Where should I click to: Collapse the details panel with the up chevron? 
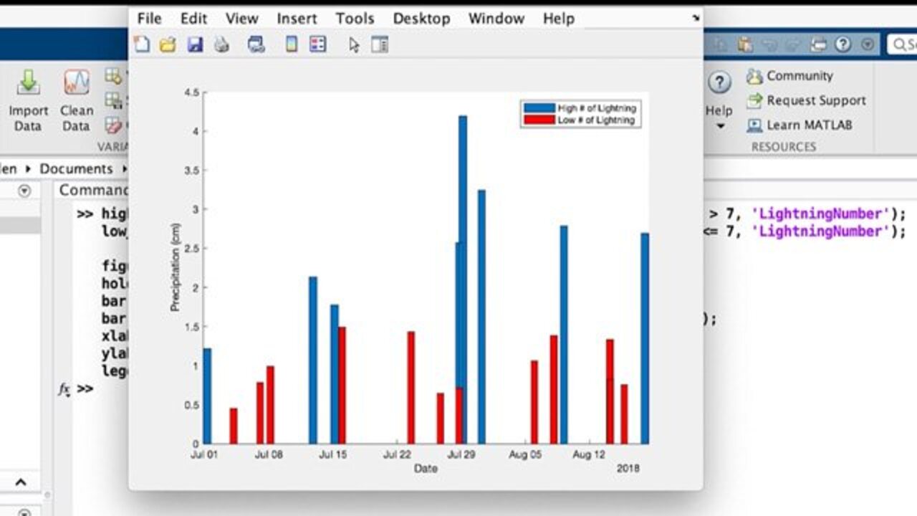coord(21,482)
